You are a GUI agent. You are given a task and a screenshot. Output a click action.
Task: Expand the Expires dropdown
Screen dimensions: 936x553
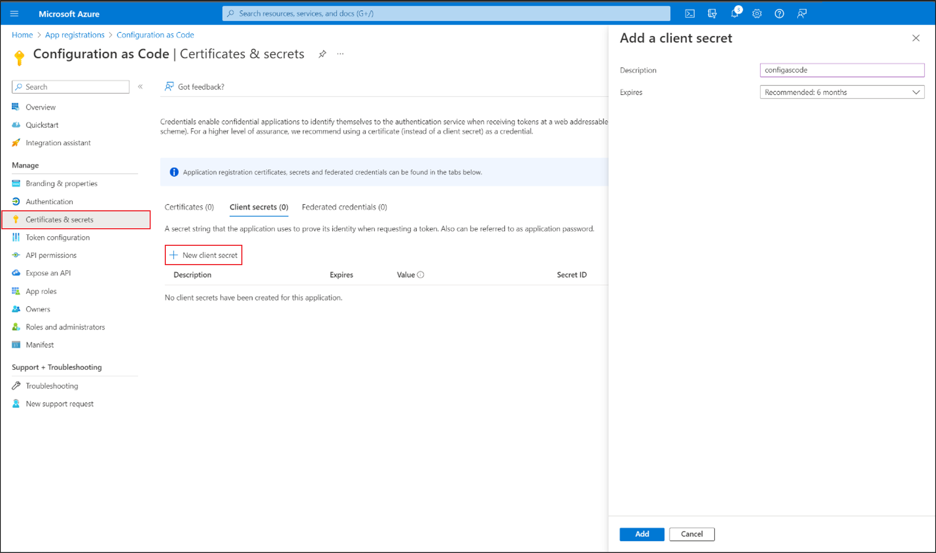point(842,92)
